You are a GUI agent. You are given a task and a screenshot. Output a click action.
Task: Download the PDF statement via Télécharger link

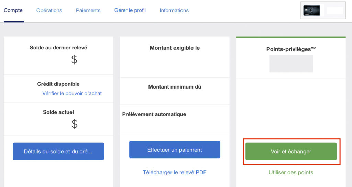click(175, 172)
